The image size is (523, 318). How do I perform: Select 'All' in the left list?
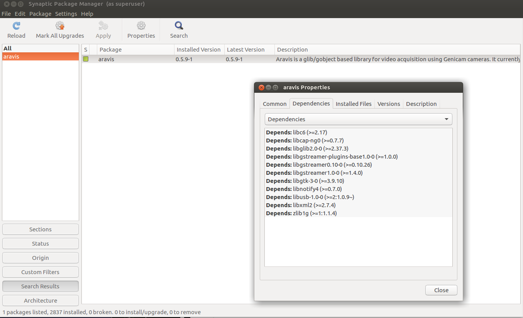(41, 49)
